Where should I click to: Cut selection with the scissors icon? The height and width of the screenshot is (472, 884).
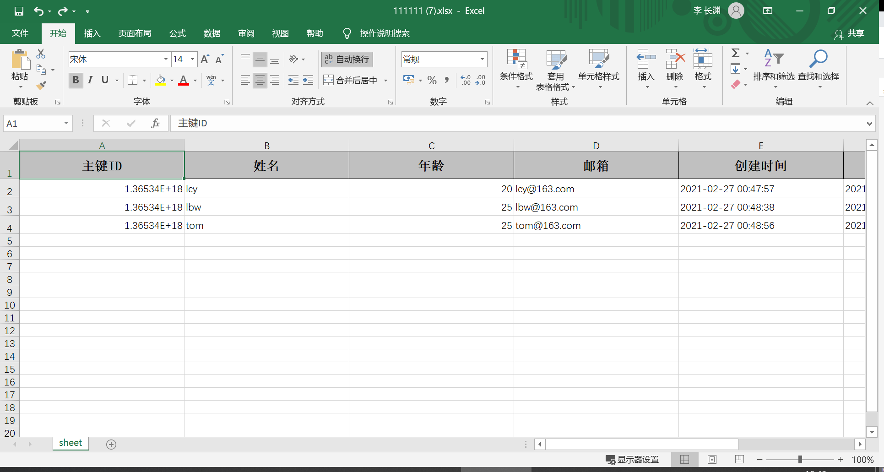tap(41, 54)
